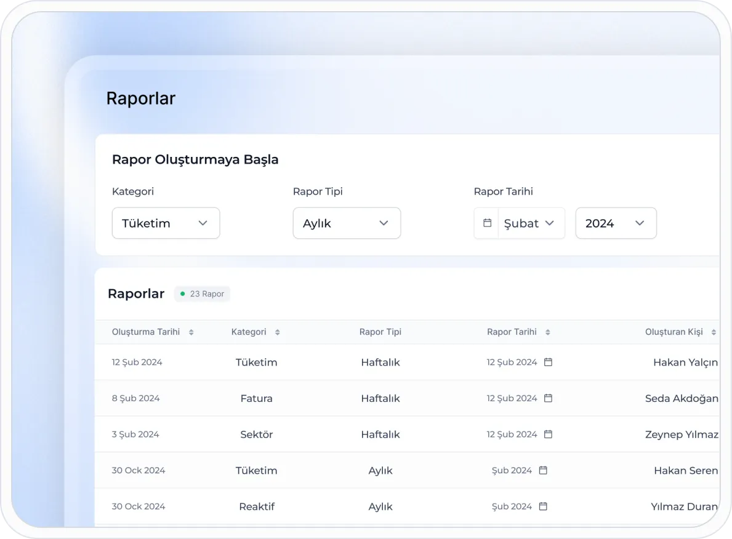This screenshot has height=539, width=732.
Task: Click calendar icon in Hakan Yalçın row
Action: [x=548, y=362]
